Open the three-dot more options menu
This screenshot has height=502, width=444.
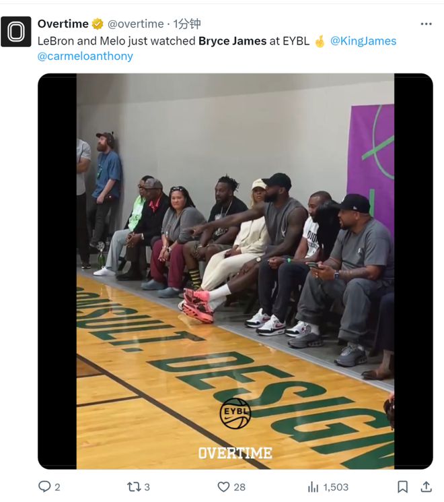coord(426,24)
